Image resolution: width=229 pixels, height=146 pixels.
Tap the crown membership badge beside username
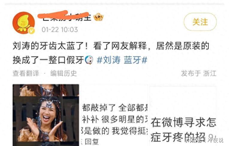pyautogui.click(x=98, y=17)
